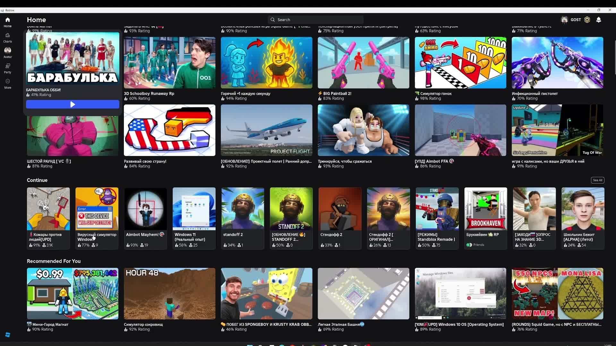
Task: Open the Continue section heading
Action: point(37,180)
